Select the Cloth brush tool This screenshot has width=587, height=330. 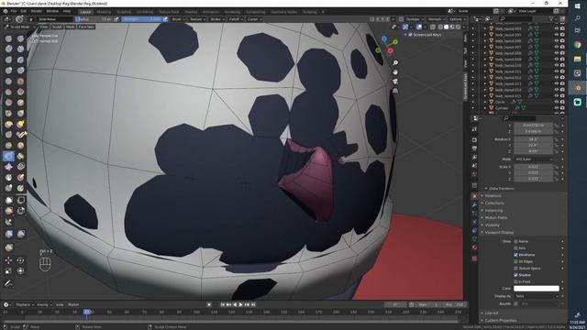pos(8,167)
